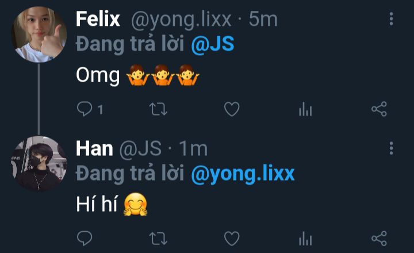Click the @JS mention link
The image size is (414, 253).
[x=213, y=44]
